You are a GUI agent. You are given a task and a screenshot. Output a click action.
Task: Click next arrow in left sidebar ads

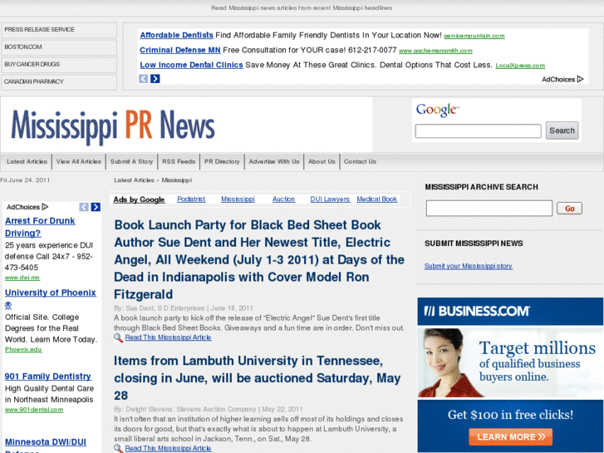(96, 207)
